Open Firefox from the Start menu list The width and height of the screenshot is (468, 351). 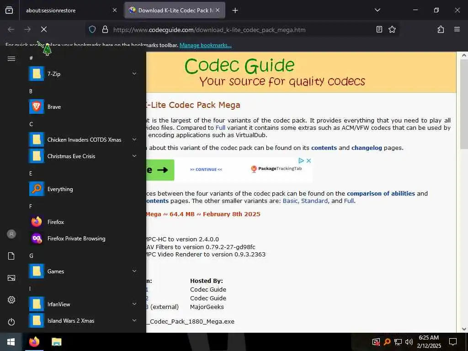pyautogui.click(x=83, y=222)
